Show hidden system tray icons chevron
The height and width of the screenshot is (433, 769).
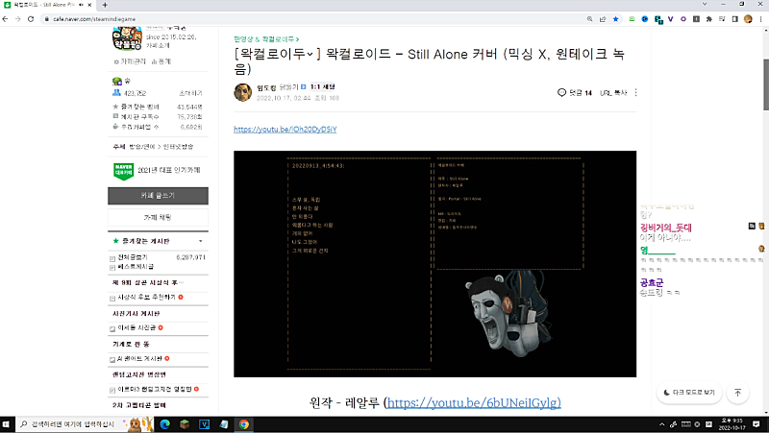coord(662,424)
